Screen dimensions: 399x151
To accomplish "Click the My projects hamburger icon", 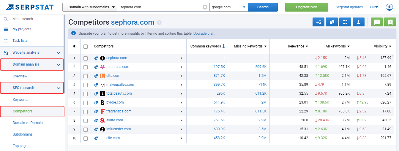I will (x=6, y=29).
